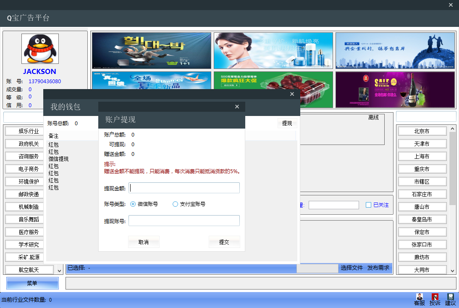Viewport: 459px width, 308px height.
Task: Open the purple wine SALE banner
Action: (395, 90)
